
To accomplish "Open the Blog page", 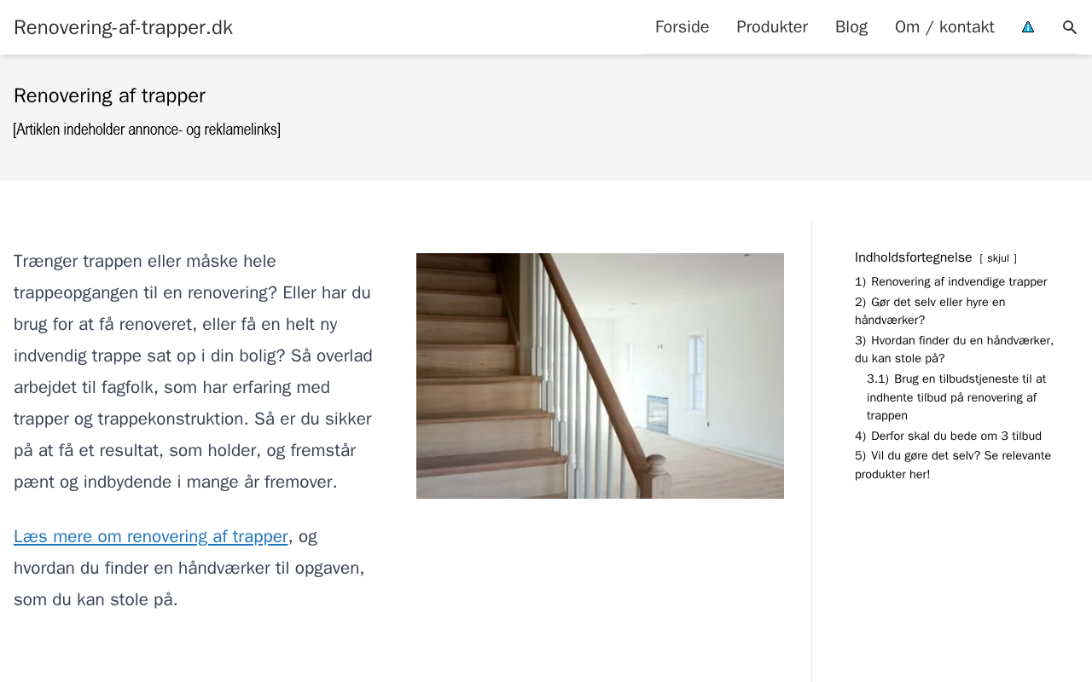I will (851, 27).
